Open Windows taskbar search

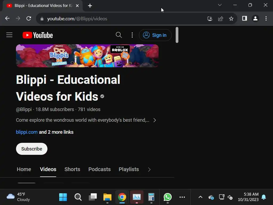tap(78, 197)
